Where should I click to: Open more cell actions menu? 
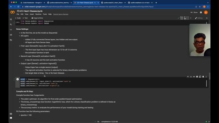(206, 77)
